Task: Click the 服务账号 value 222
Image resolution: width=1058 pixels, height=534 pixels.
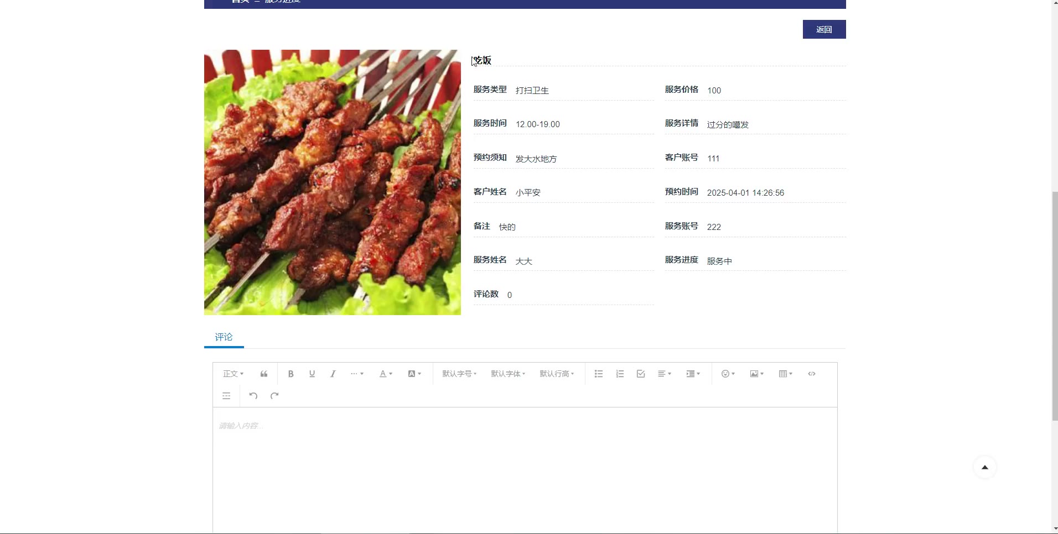Action: tap(714, 227)
